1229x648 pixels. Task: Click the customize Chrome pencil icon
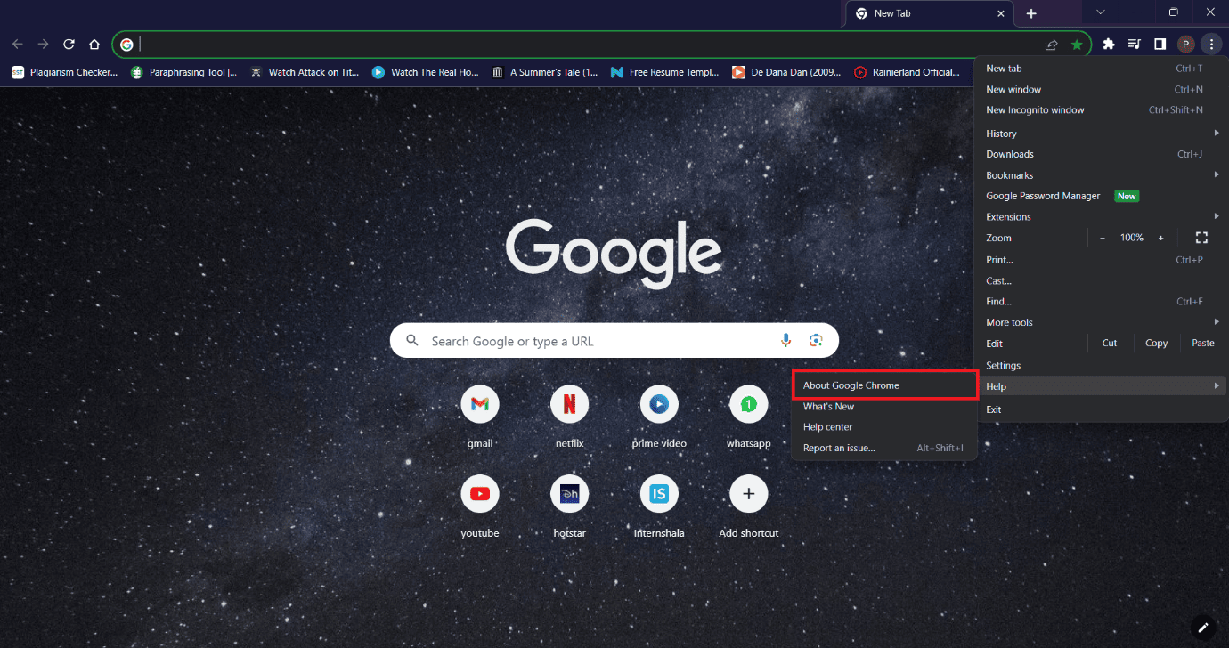1203,626
